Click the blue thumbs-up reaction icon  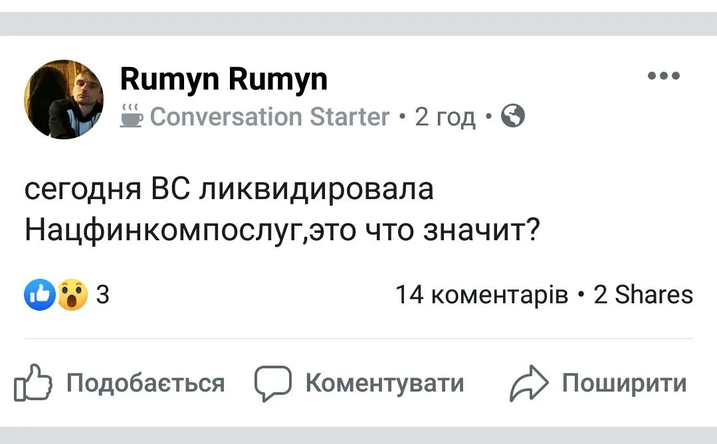click(x=39, y=295)
